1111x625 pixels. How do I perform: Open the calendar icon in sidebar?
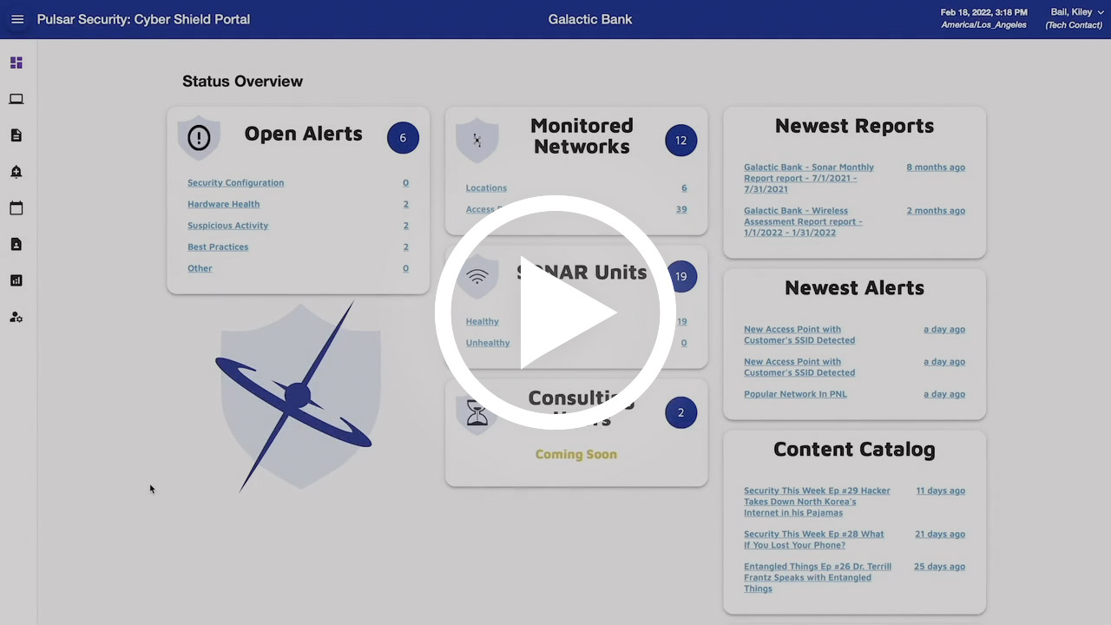tap(16, 208)
